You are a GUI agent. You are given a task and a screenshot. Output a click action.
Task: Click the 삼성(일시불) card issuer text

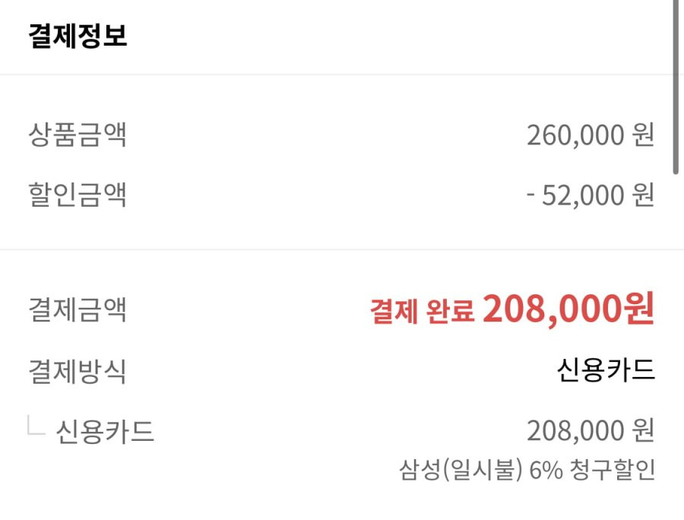pos(461,471)
